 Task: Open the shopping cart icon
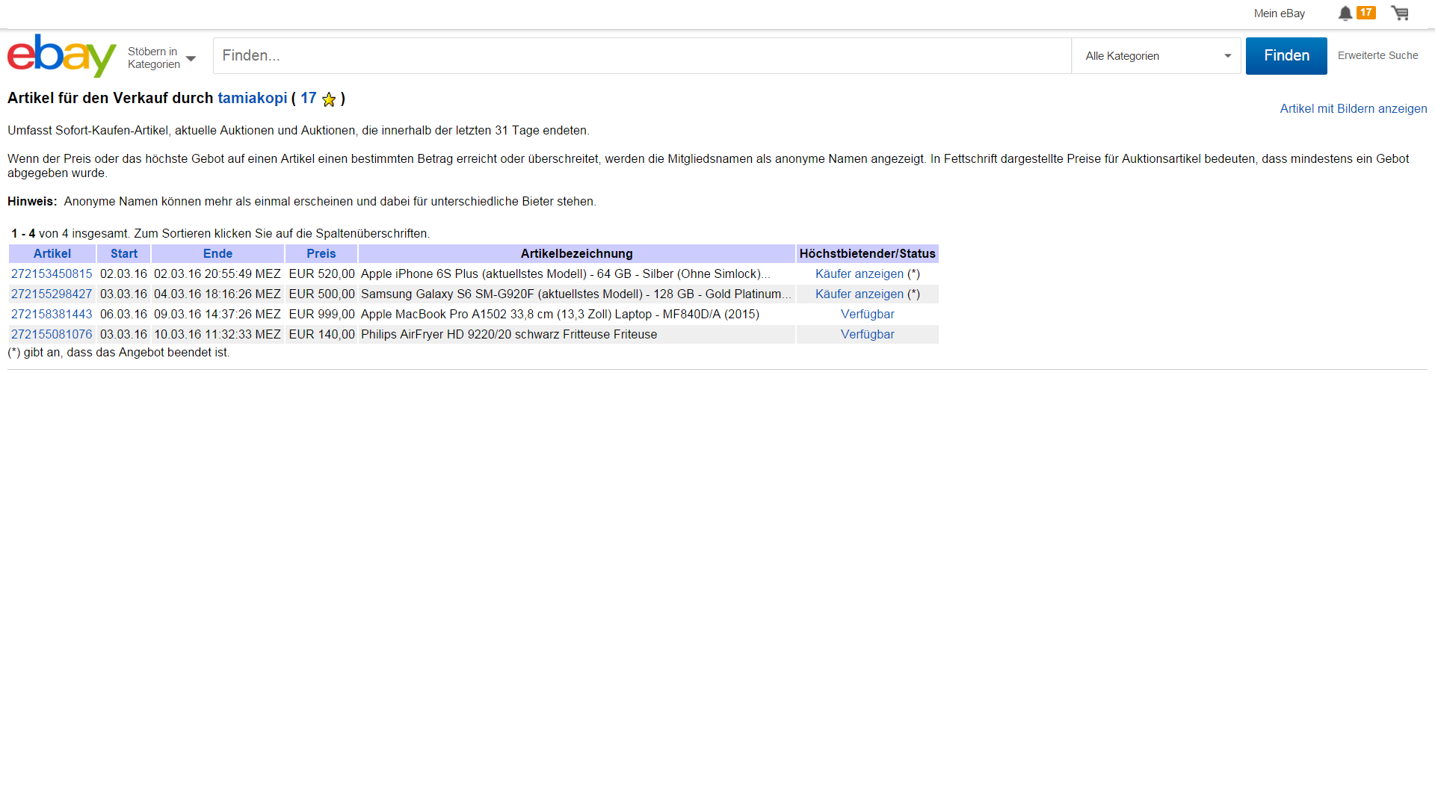[1400, 13]
